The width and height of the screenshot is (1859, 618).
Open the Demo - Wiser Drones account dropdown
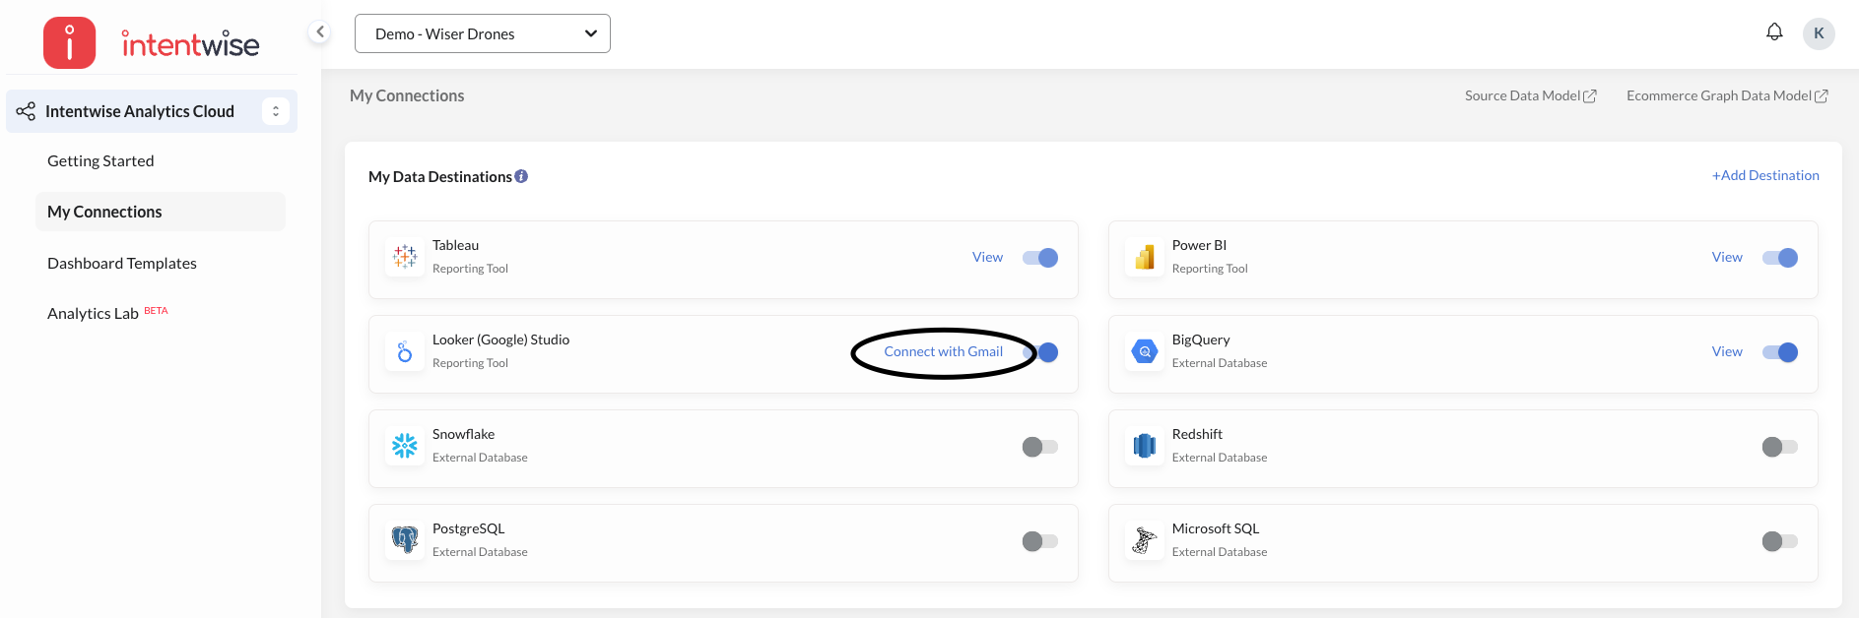click(x=483, y=33)
